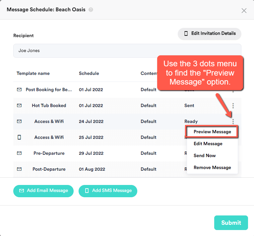Open the help icon beside Message Schedule title
Image resolution: width=254 pixels, height=236 pixels.
[91, 10]
